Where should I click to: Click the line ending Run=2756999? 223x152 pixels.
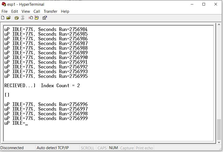[x=46, y=118]
